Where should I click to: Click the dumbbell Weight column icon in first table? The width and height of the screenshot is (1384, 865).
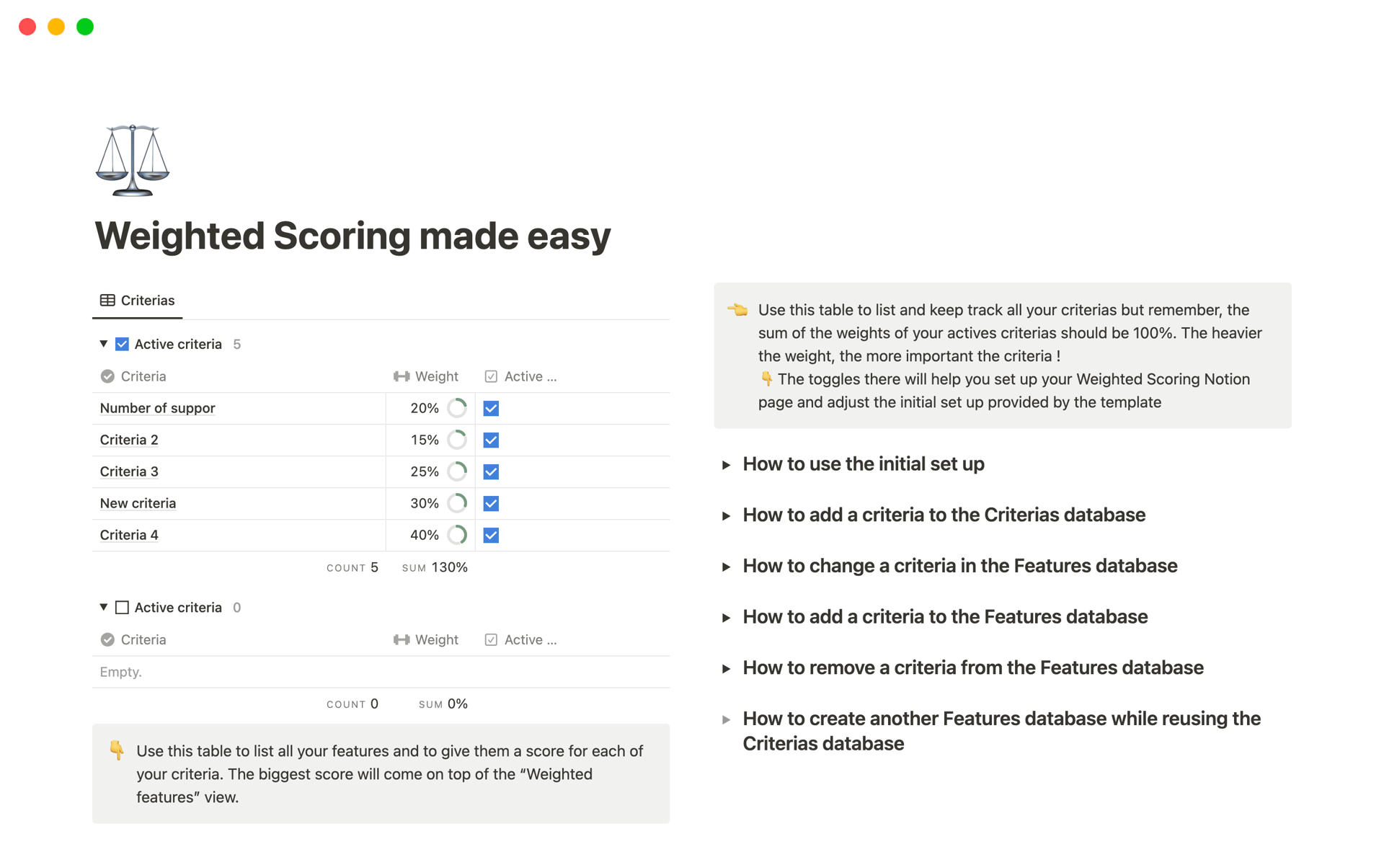(402, 376)
